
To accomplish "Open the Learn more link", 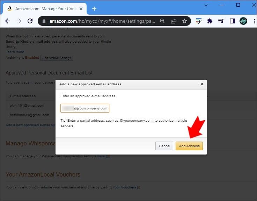I will [x=15, y=52].
